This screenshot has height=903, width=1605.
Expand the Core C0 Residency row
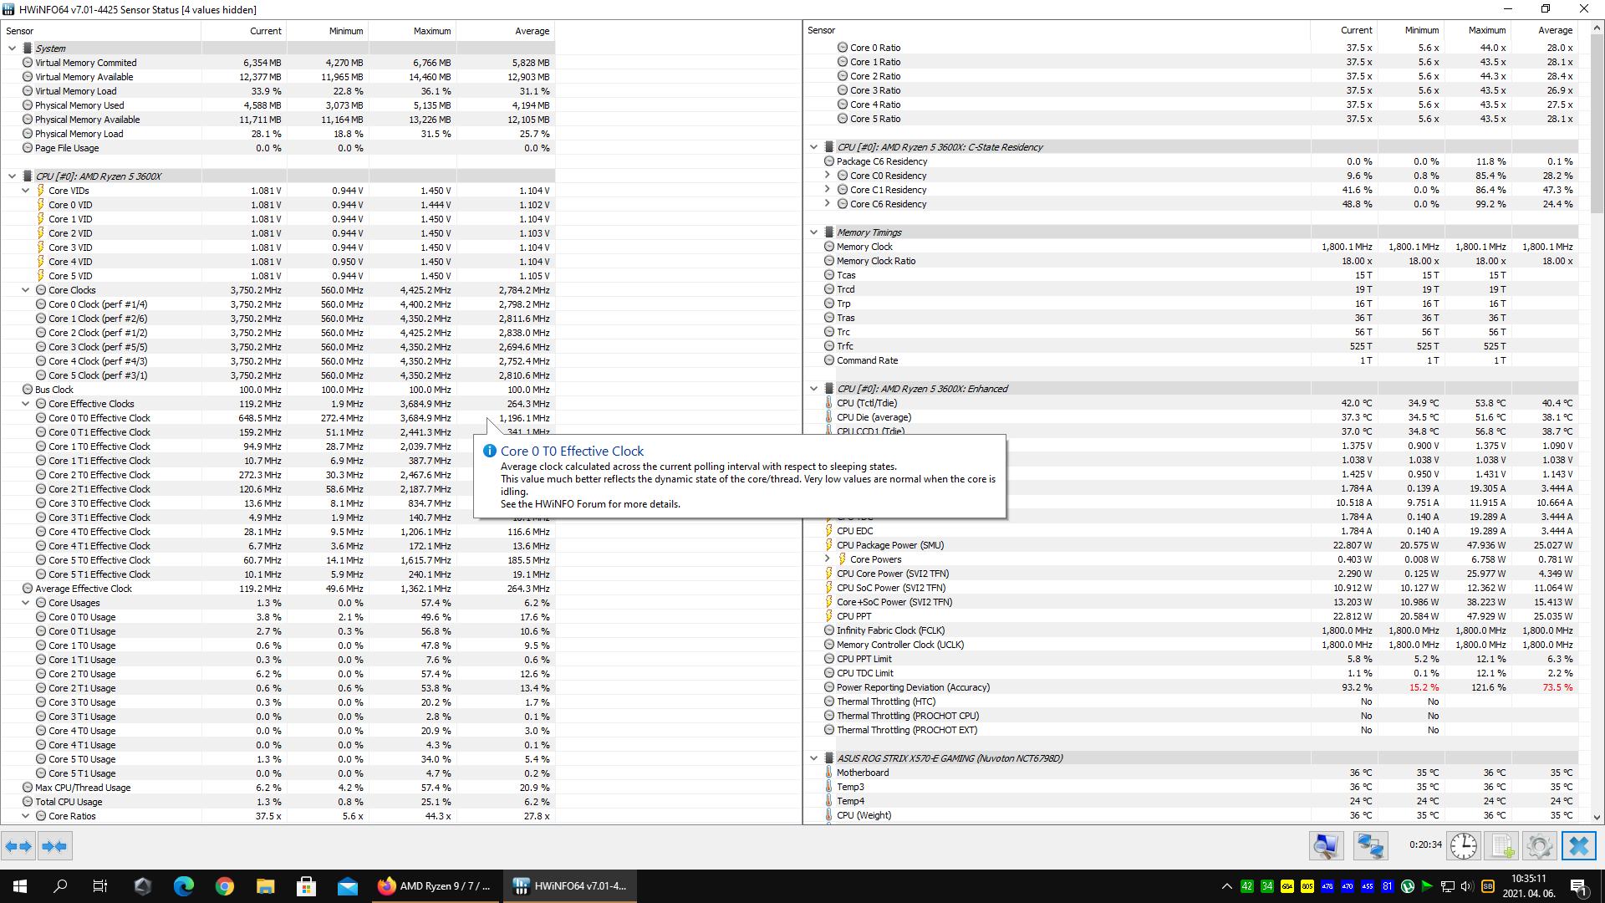click(x=828, y=176)
